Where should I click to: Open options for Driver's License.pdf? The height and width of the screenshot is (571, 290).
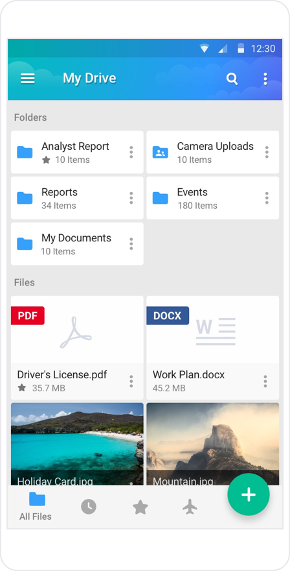pos(131,382)
